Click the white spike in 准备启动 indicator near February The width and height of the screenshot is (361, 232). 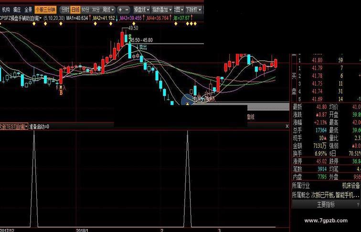point(187,179)
